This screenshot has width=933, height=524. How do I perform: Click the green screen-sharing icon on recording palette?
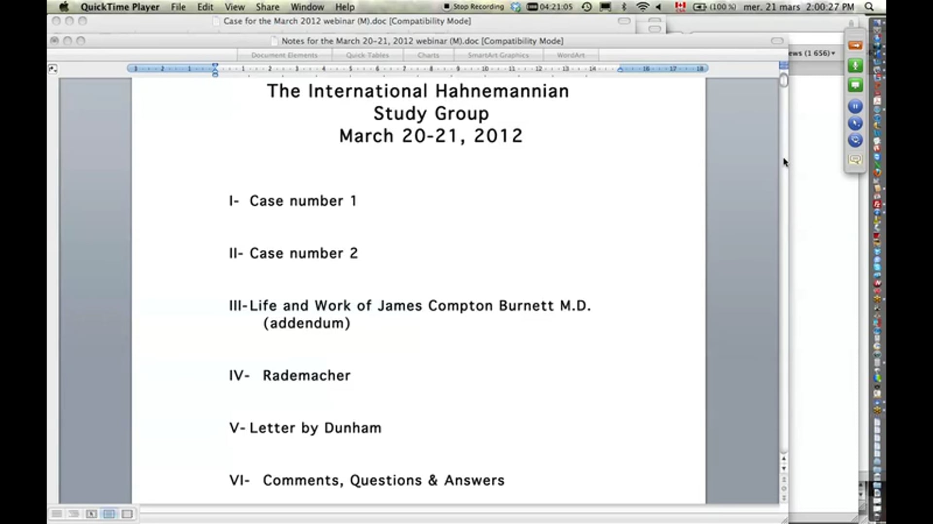coord(855,85)
